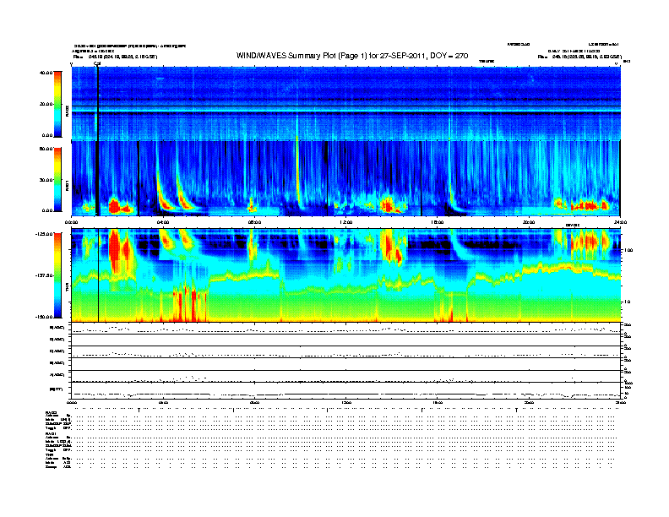The image size is (669, 517).
Task: Click the 16:00 label under RAD1 spectrogram
Action: tap(438, 222)
